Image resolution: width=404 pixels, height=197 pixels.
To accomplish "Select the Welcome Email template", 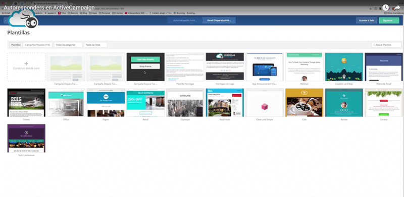I will click(x=384, y=67).
